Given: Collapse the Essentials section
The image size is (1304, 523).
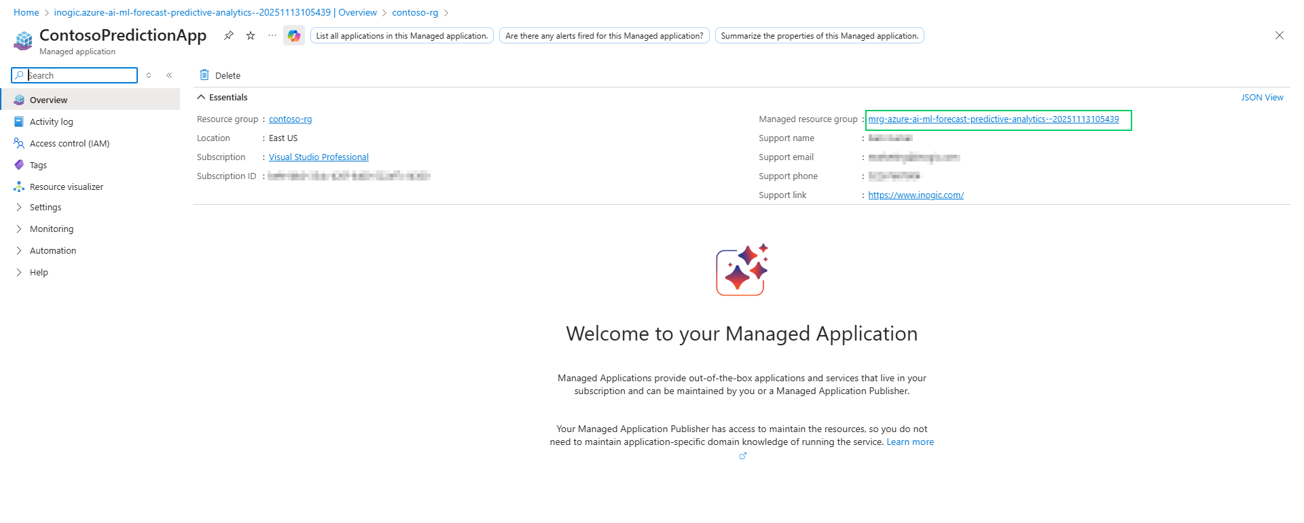Looking at the screenshot, I should (x=201, y=98).
